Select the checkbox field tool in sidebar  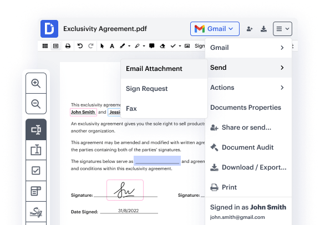pos(36,171)
